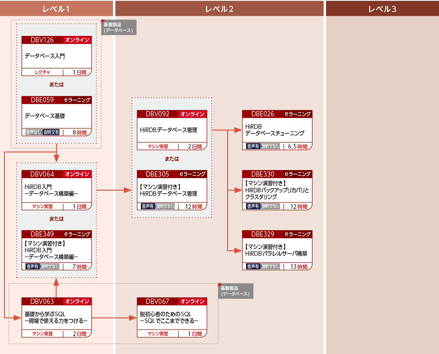The width and height of the screenshot is (439, 354).
Task: Click the オンライン badge on DBV064
Action: coord(77,174)
